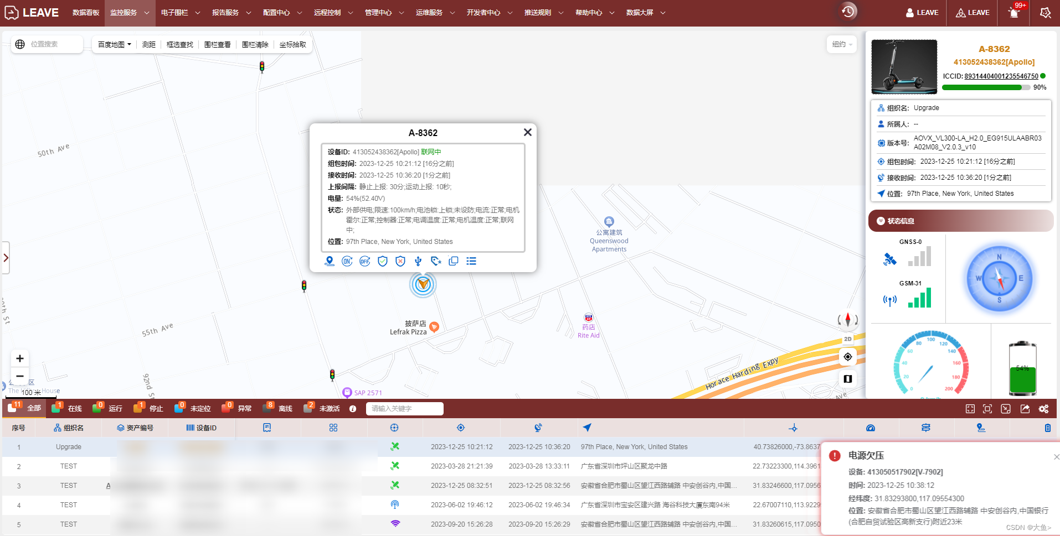Screen dimensions: 1060x536
Task: Click the map compass reset control
Action: click(848, 320)
